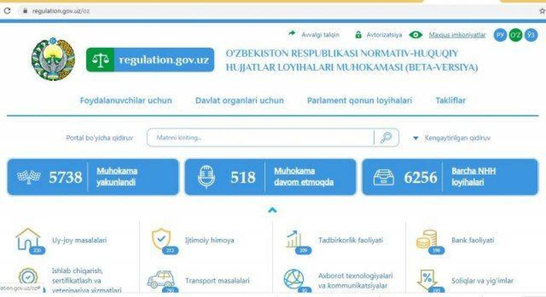Open the Muhokama yakunlandi 5738 card
Viewport: 546px width, 297px height.
(x=93, y=177)
